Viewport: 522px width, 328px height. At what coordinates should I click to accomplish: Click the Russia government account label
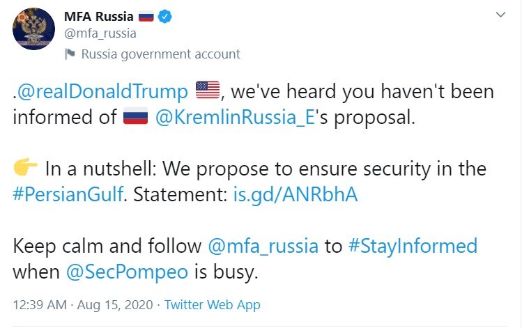point(160,54)
